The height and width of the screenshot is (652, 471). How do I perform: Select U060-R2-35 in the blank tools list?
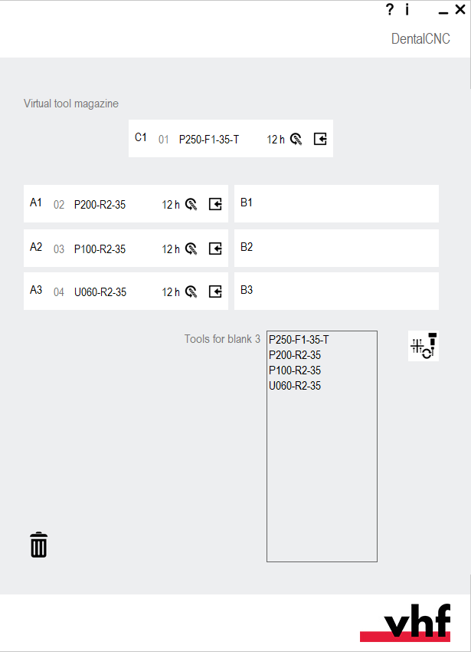tap(295, 386)
